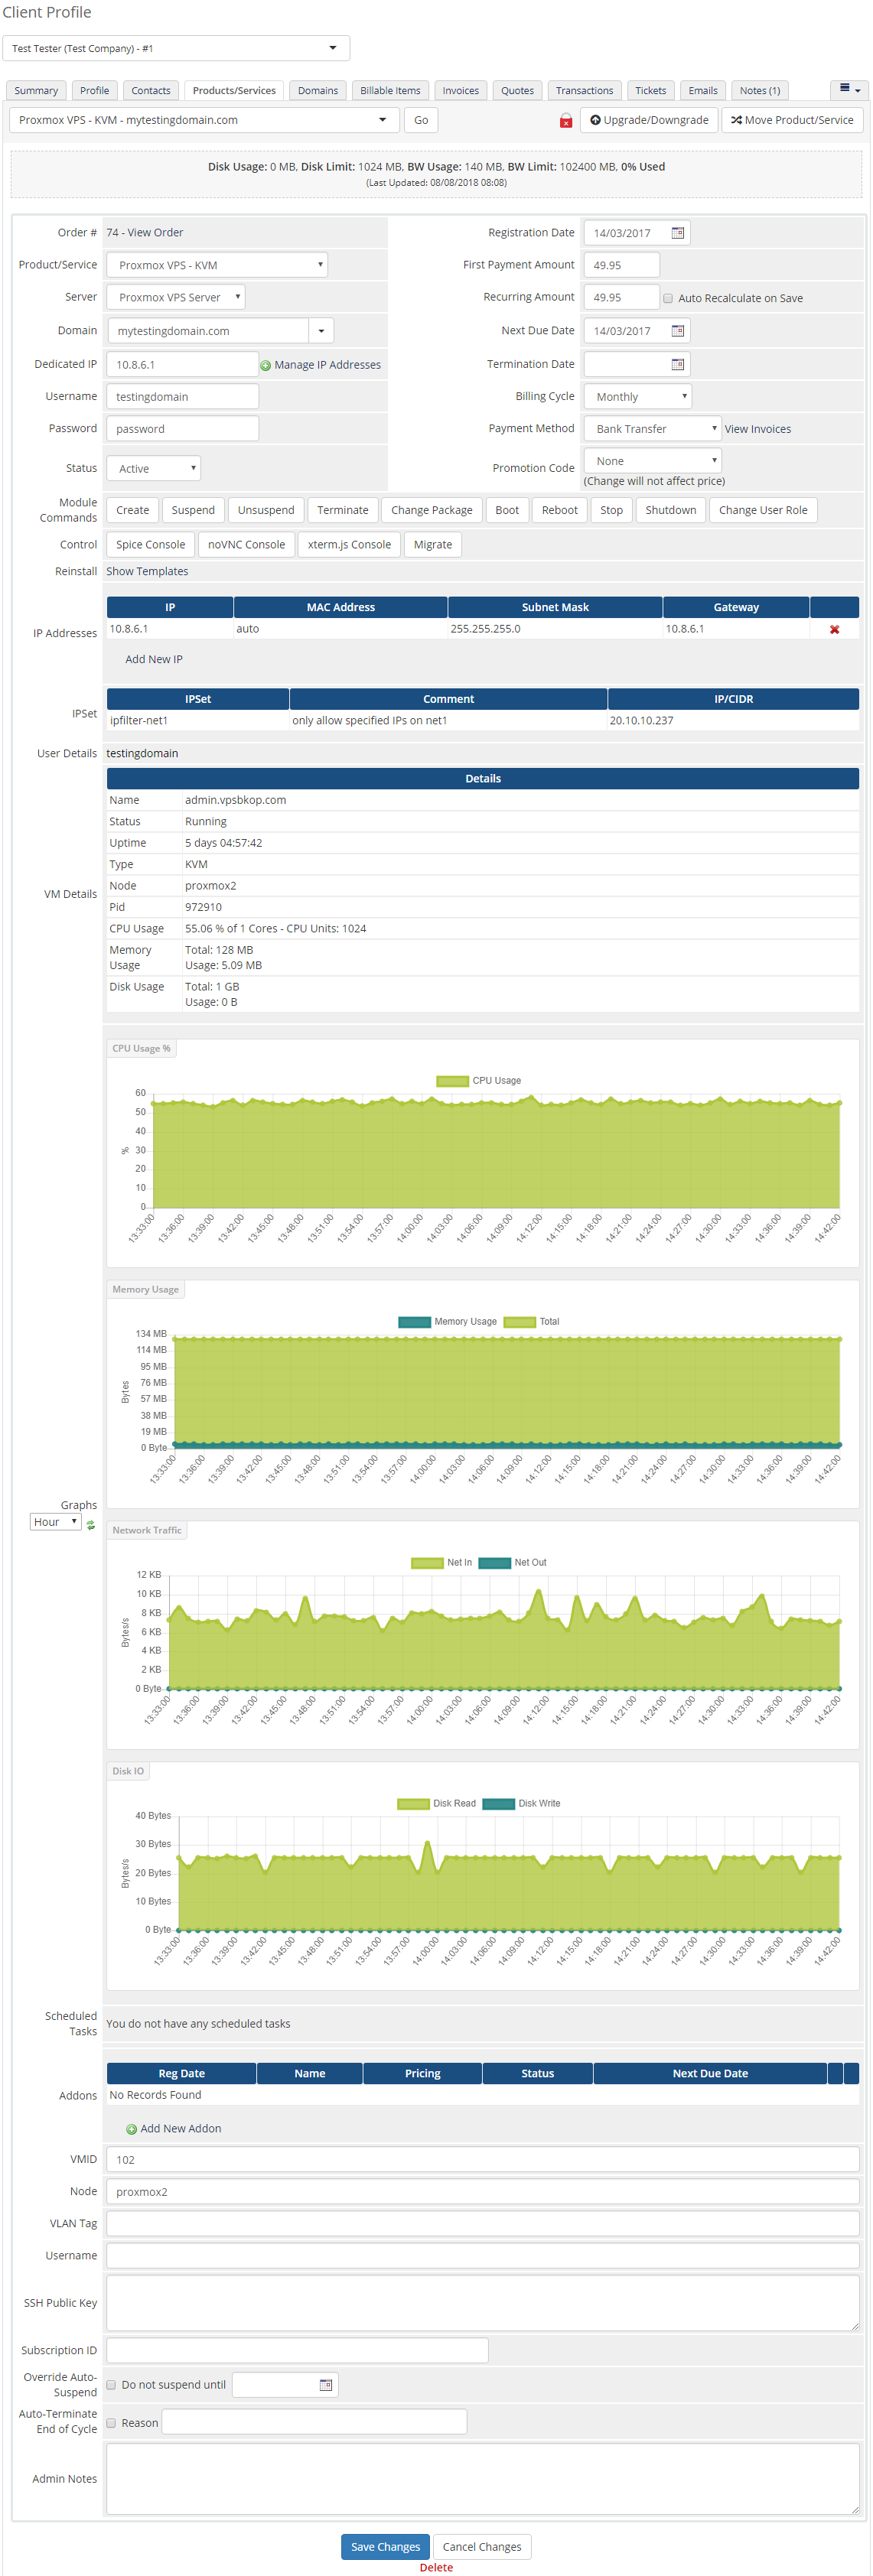Toggle Net Out legend swatch

click(495, 1563)
